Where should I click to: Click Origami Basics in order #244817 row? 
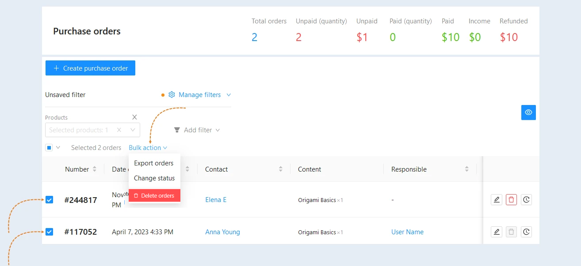point(317,200)
